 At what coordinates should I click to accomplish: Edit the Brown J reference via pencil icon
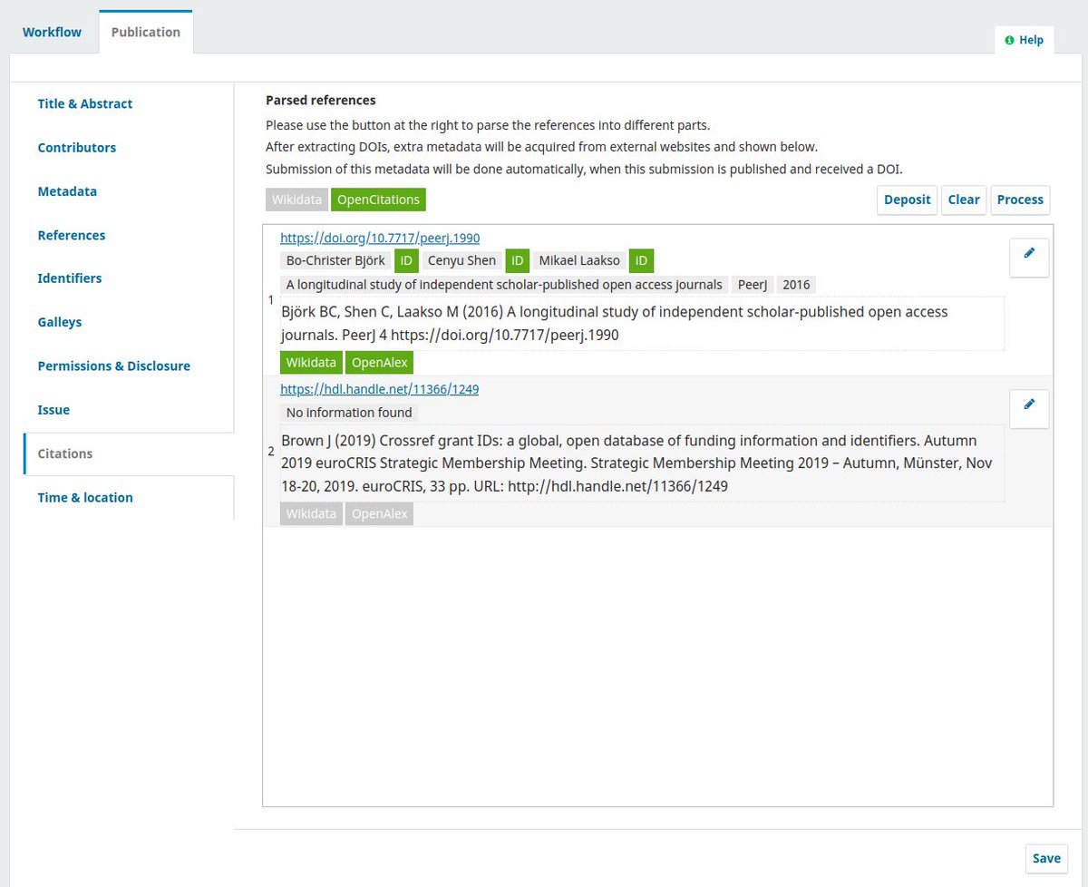(x=1029, y=409)
